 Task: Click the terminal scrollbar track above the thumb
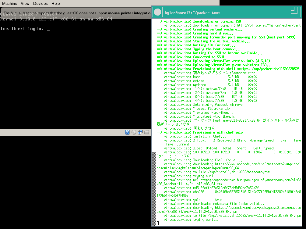pos(154,85)
